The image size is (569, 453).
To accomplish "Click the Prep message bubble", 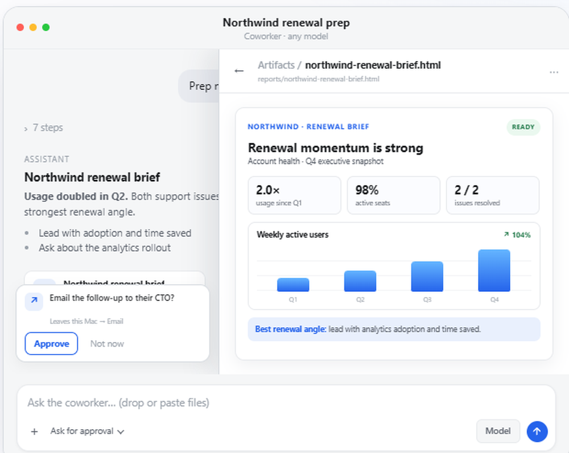I will coord(199,86).
